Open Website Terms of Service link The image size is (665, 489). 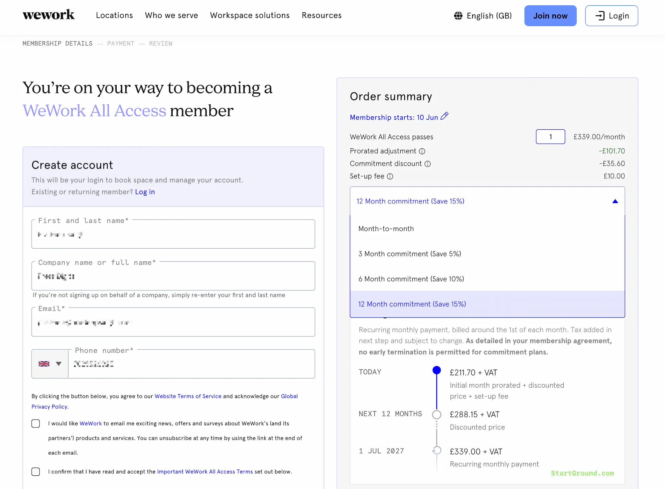pyautogui.click(x=188, y=396)
